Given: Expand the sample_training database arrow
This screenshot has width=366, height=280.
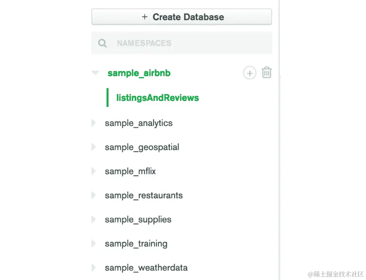Looking at the screenshot, I should [x=94, y=243].
